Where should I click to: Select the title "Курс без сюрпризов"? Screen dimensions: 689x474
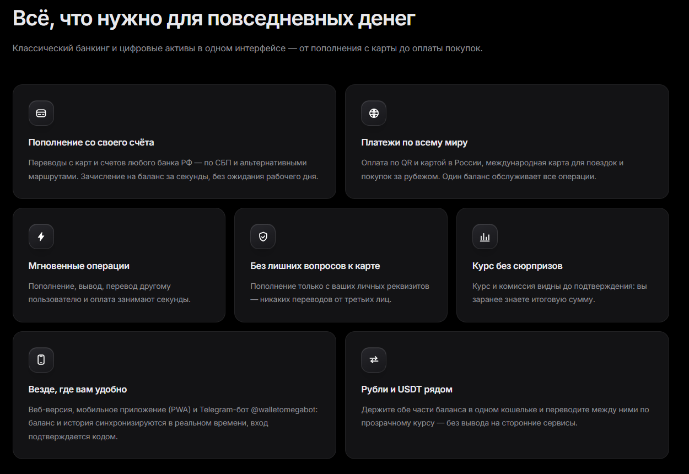click(x=518, y=266)
